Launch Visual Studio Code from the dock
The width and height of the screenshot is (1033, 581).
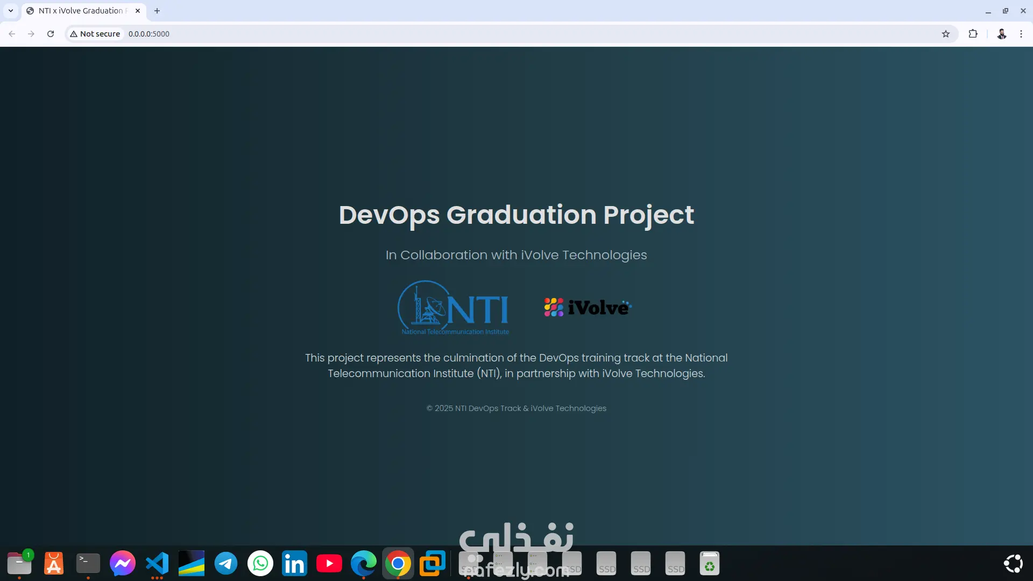[x=157, y=563]
